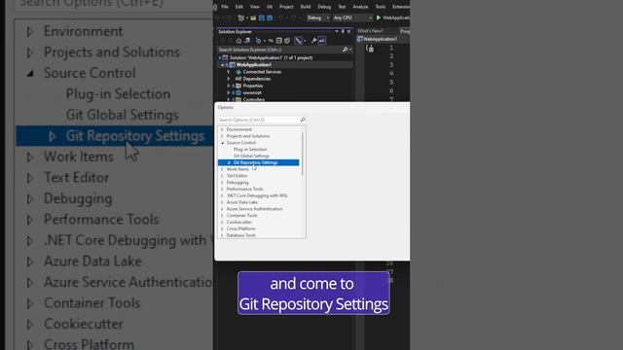Image resolution: width=623 pixels, height=350 pixels.
Task: Click the Open File toolbar icon
Action: click(253, 17)
